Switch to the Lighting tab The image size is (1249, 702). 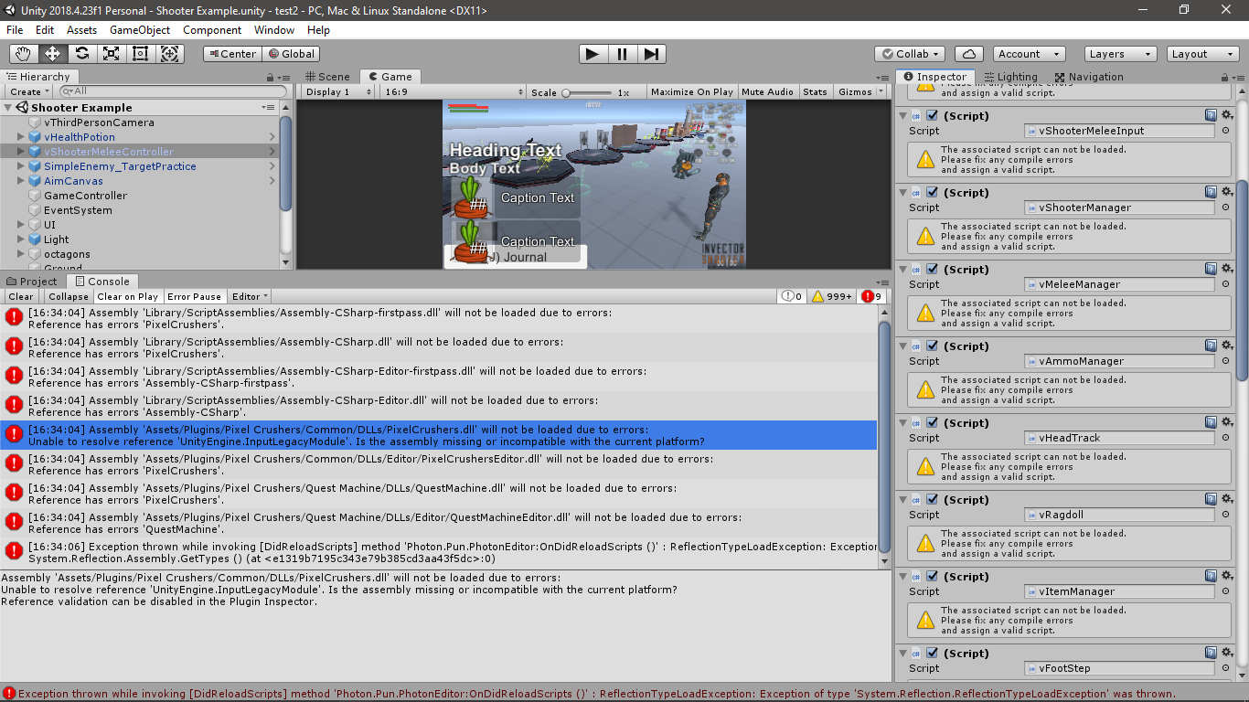point(1010,77)
